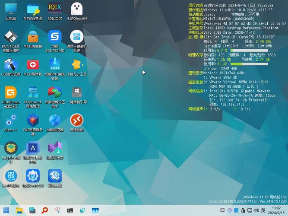Launch Dism++ from the desktop
288x216 pixels.
pos(11,120)
